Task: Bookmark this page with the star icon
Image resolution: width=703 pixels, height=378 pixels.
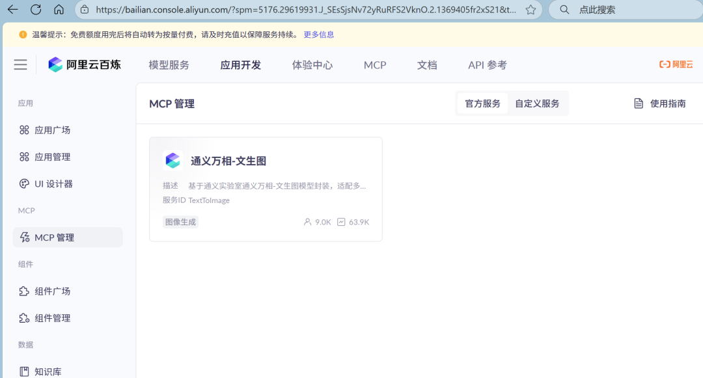Action: [531, 9]
